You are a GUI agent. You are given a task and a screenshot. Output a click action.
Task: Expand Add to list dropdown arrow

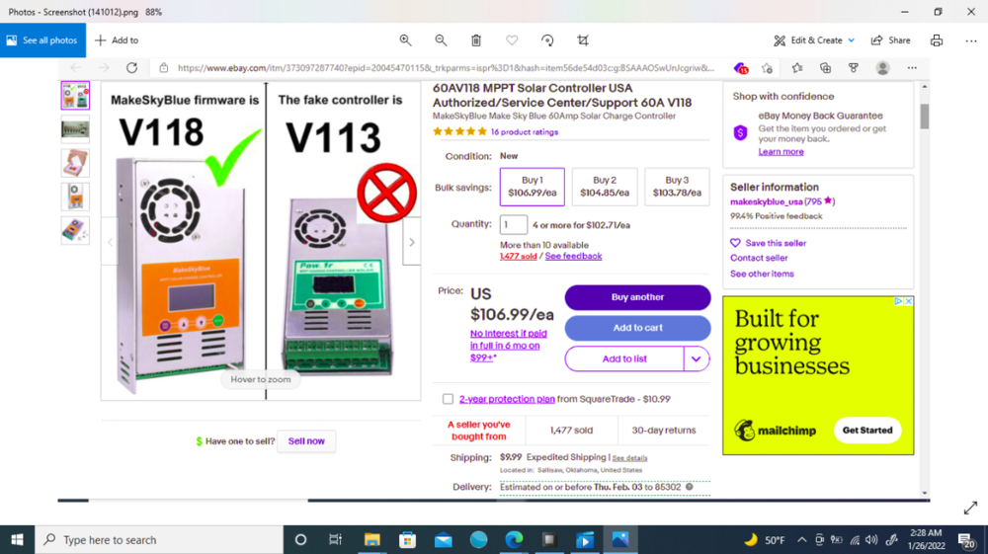[697, 358]
